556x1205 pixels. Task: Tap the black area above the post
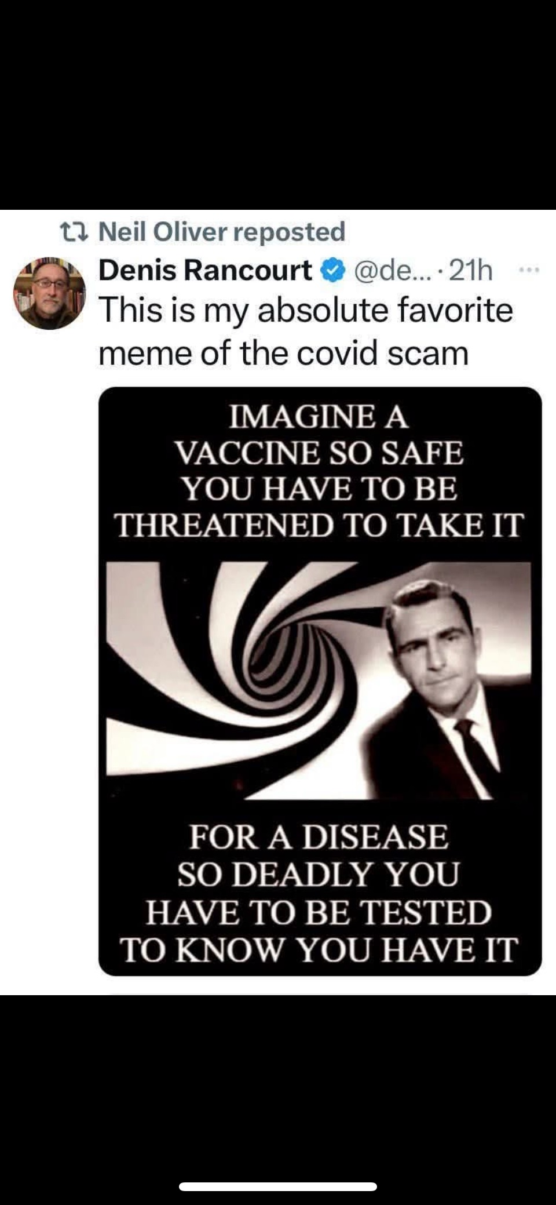(278, 104)
